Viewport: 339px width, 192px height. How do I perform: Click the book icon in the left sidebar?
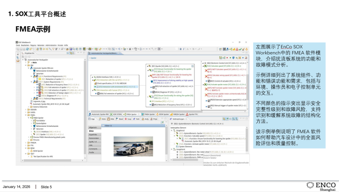click(18, 60)
